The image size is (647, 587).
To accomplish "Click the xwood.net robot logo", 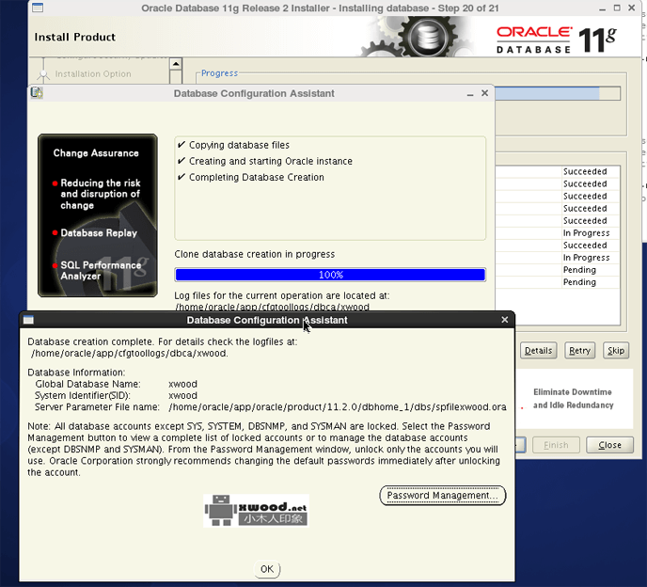I will coord(256,511).
